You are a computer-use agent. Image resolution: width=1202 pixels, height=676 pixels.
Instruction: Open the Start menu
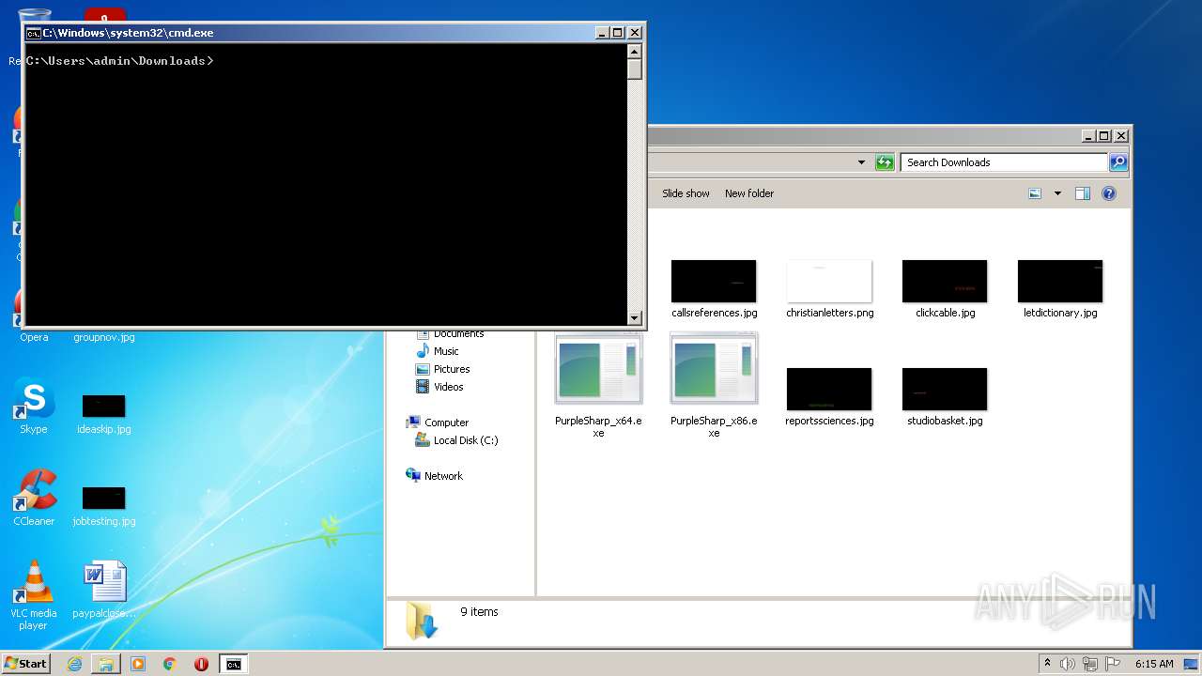[x=26, y=664]
